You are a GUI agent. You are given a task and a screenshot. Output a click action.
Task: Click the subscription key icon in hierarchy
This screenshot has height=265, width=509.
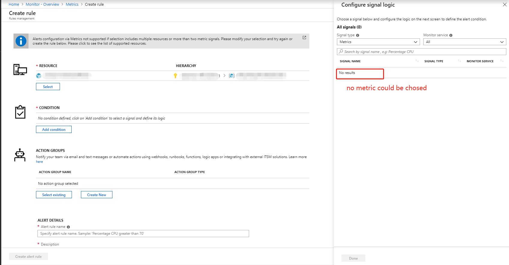[175, 76]
